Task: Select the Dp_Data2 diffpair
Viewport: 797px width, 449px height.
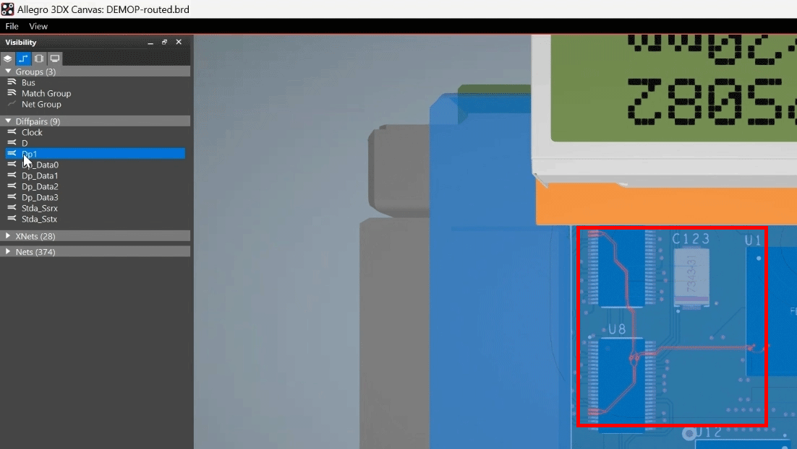Action: tap(40, 187)
